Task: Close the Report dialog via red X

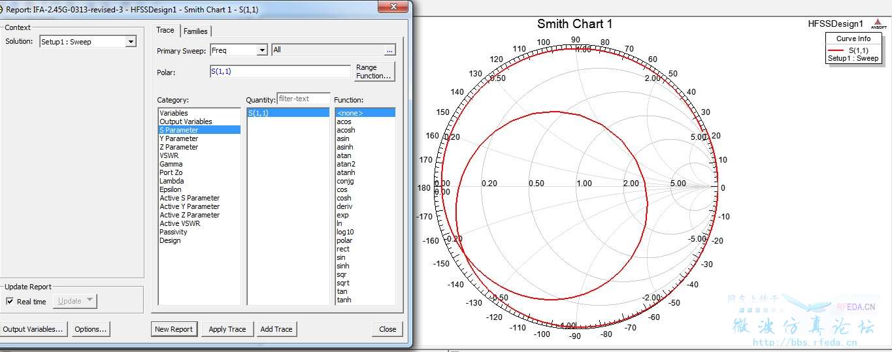Action: [394, 7]
